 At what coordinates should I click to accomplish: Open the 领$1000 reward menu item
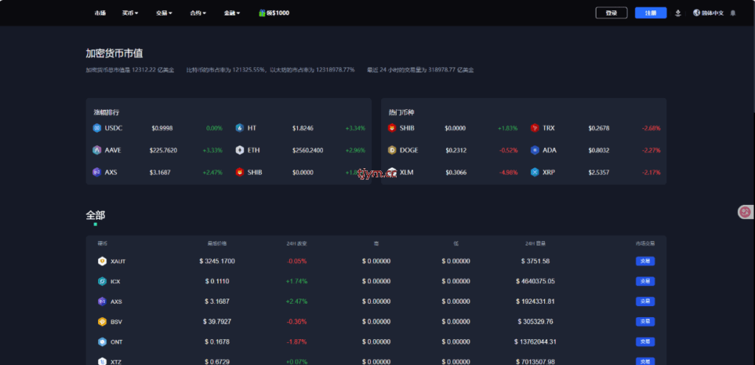point(274,13)
